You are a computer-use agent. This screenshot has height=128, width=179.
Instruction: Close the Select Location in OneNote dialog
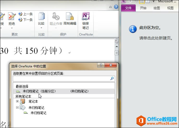(111, 65)
